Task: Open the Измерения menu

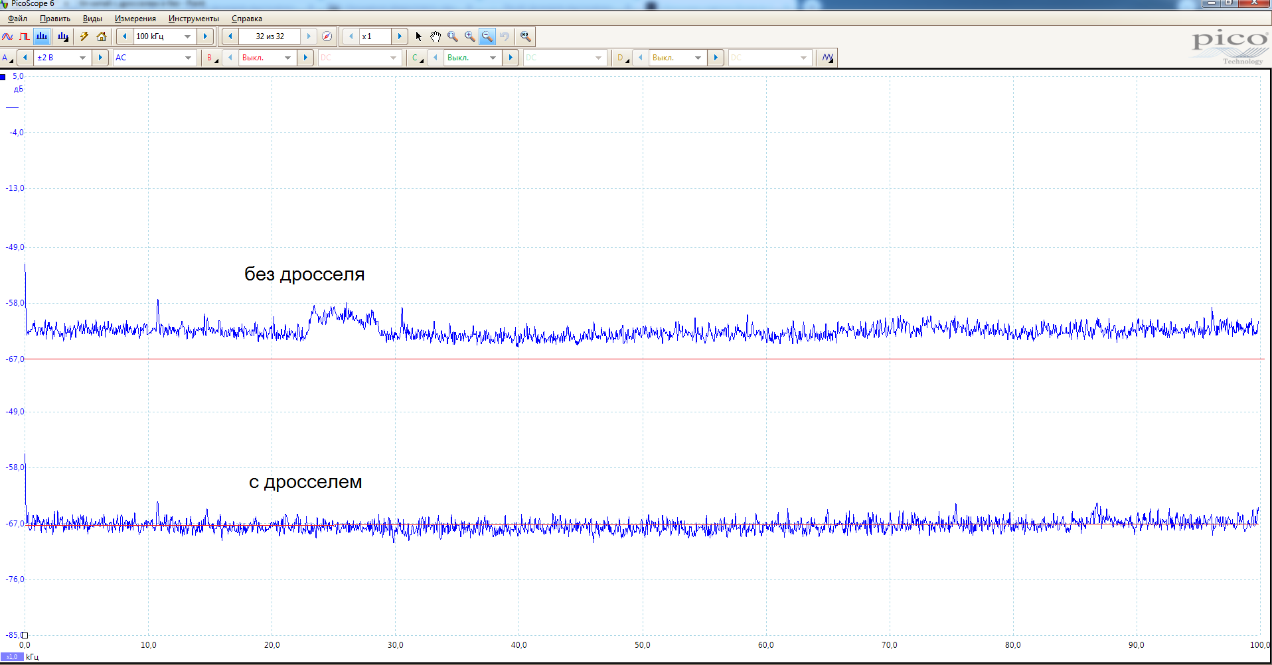Action: coord(135,19)
